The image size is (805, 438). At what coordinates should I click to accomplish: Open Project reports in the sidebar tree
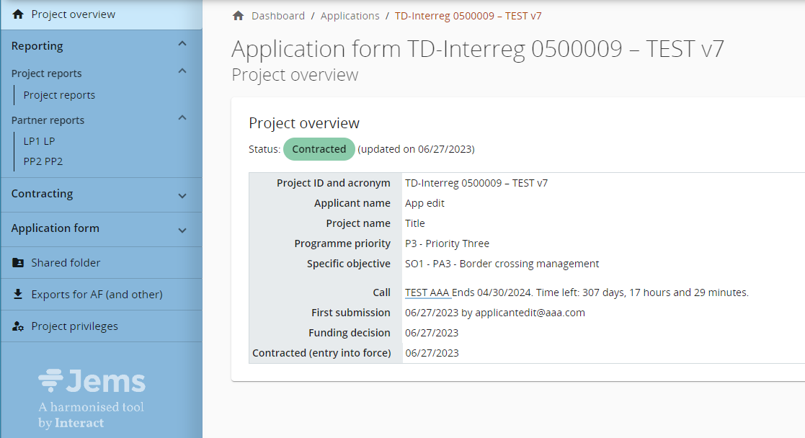pos(59,95)
